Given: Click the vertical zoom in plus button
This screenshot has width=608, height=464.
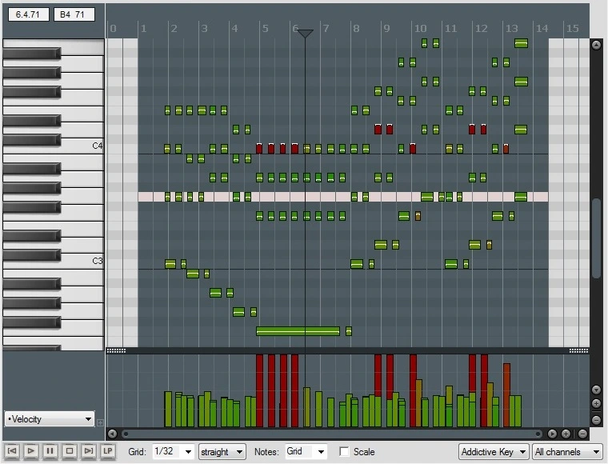Looking at the screenshot, I should pos(597,404).
